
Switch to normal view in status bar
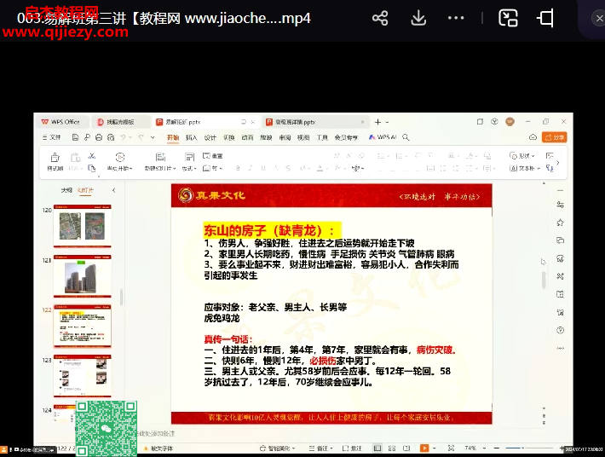point(377,448)
